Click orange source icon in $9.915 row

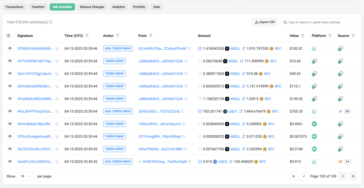pyautogui.click(x=340, y=162)
